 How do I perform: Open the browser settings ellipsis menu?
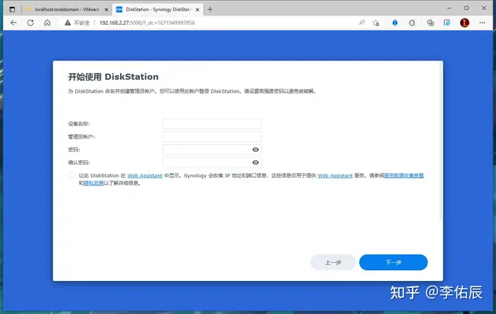[482, 23]
